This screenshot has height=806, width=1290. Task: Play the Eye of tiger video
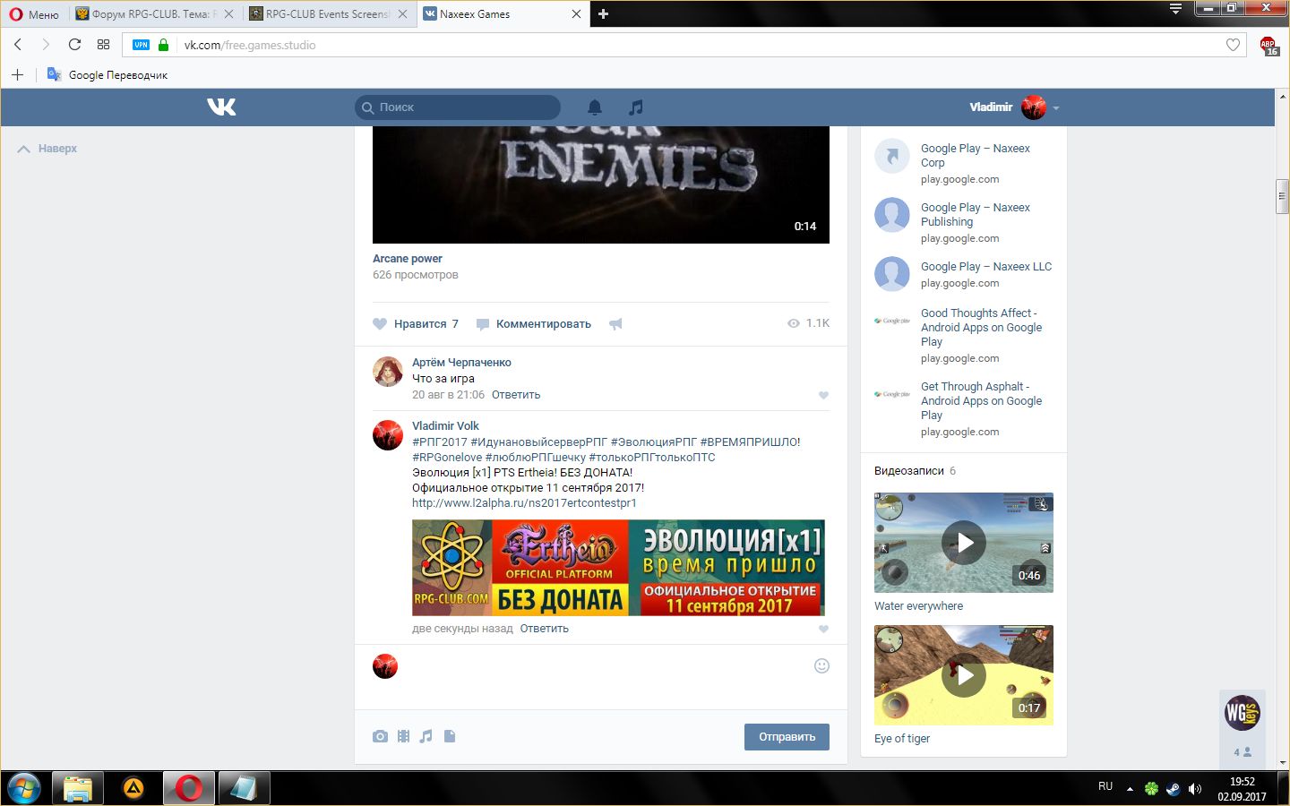point(964,675)
